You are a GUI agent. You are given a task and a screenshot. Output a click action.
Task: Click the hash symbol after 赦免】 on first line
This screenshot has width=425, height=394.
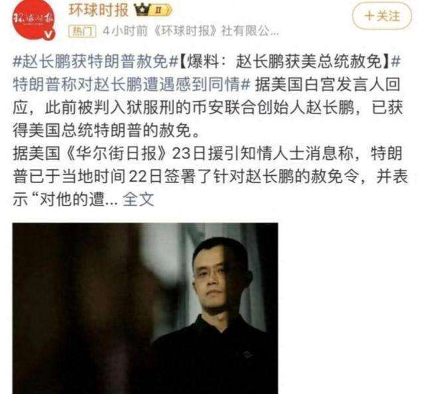396,62
